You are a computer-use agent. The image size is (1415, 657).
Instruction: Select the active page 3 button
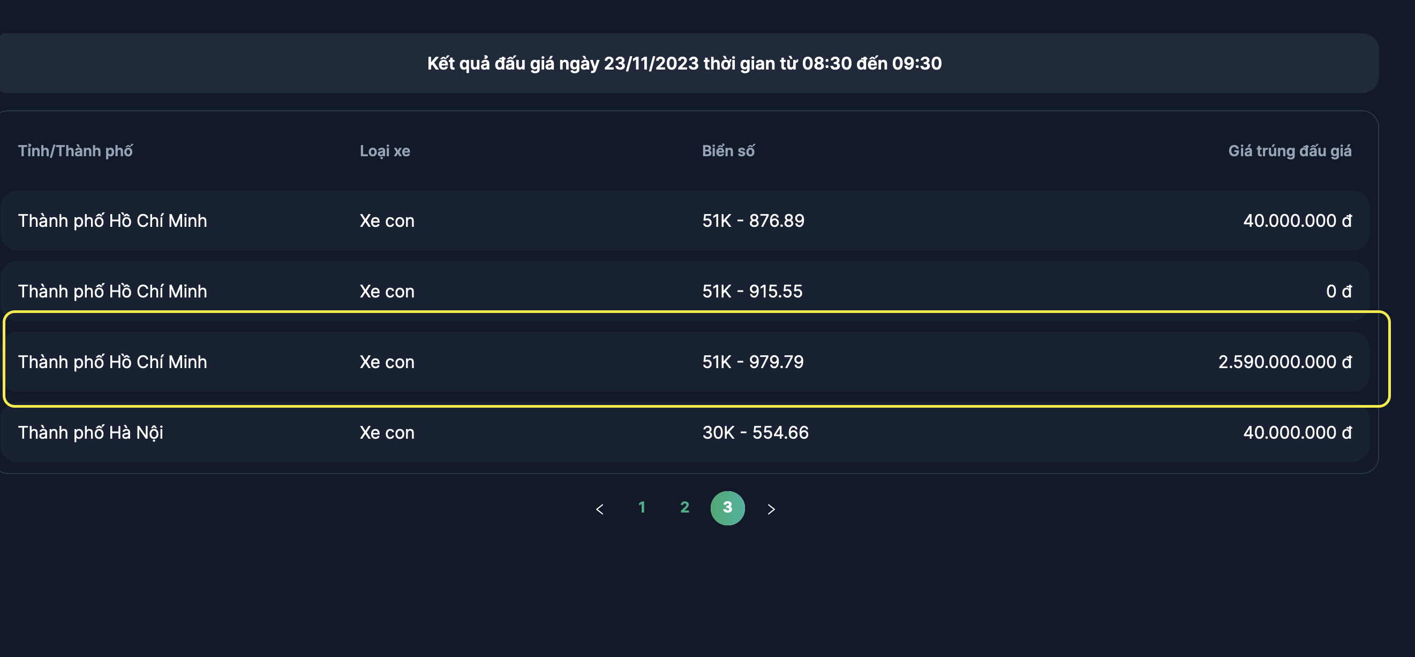pyautogui.click(x=727, y=508)
